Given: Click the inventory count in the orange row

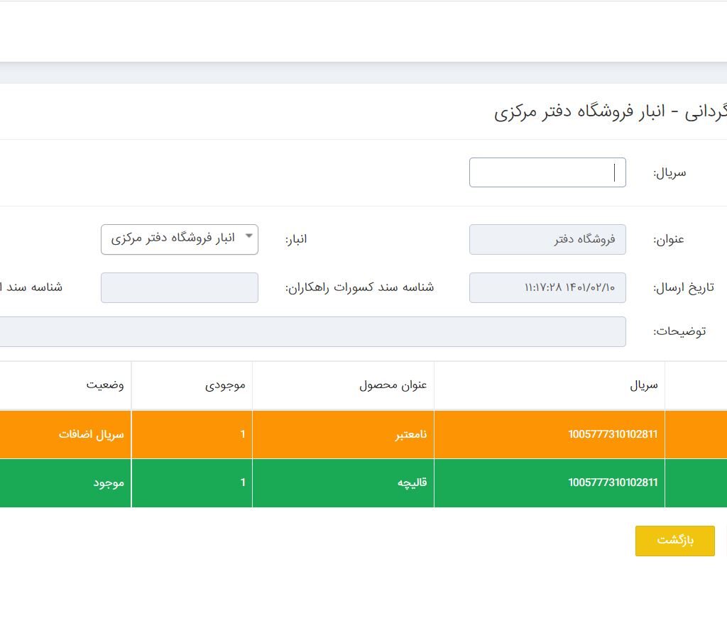Looking at the screenshot, I should (242, 434).
